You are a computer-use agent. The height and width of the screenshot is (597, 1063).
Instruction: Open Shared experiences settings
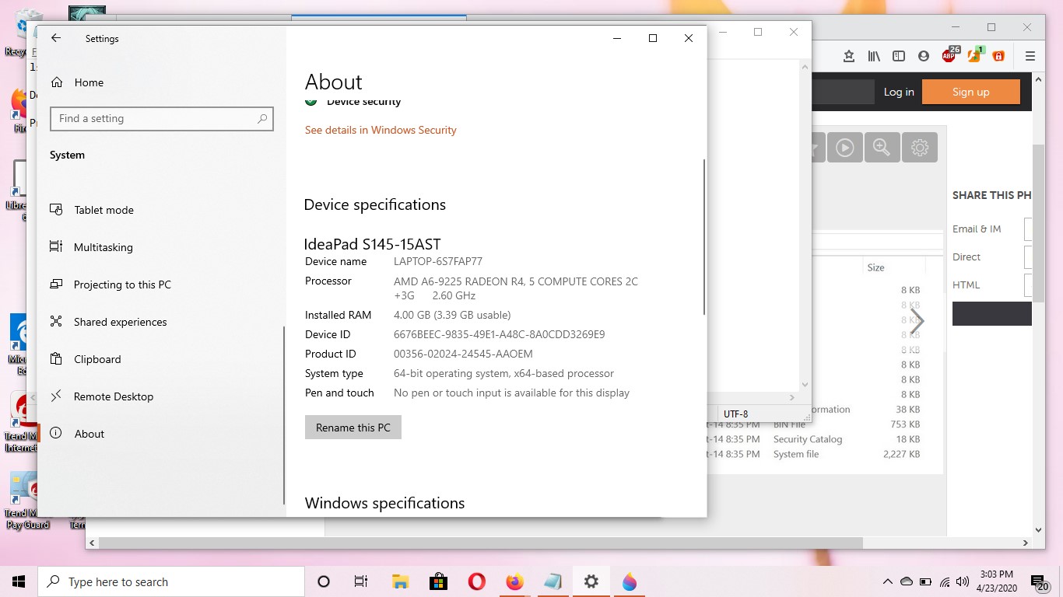[x=120, y=322]
